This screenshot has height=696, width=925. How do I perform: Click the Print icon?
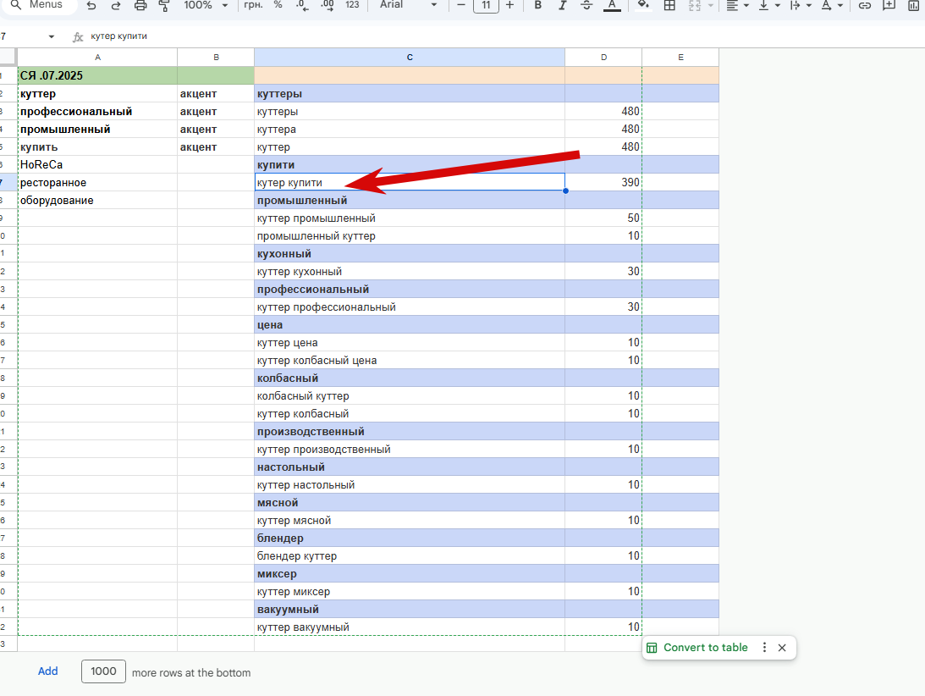[x=140, y=5]
